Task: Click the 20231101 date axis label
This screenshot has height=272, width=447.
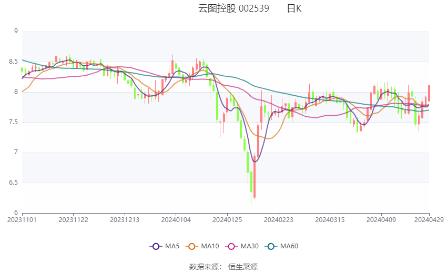Action: pos(22,220)
